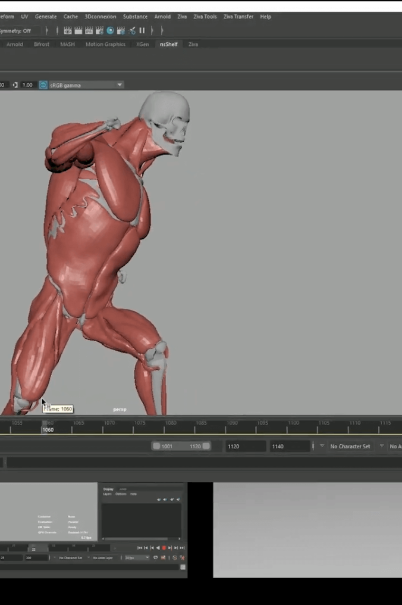Click the persp camera label in viewport
Screen dimensions: 402x605
120,409
